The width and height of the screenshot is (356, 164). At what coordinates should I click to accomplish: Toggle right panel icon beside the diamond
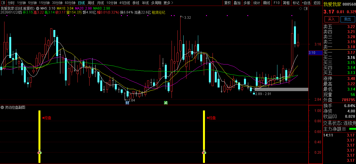306,9
